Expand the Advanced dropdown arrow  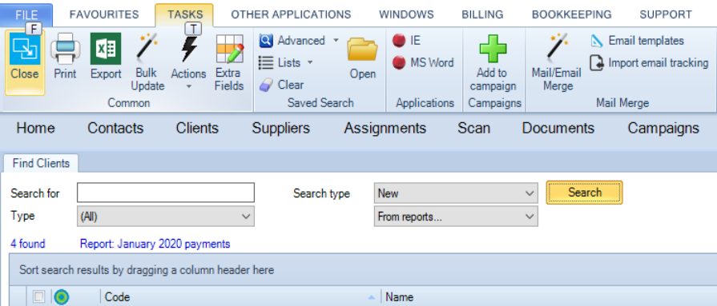336,41
